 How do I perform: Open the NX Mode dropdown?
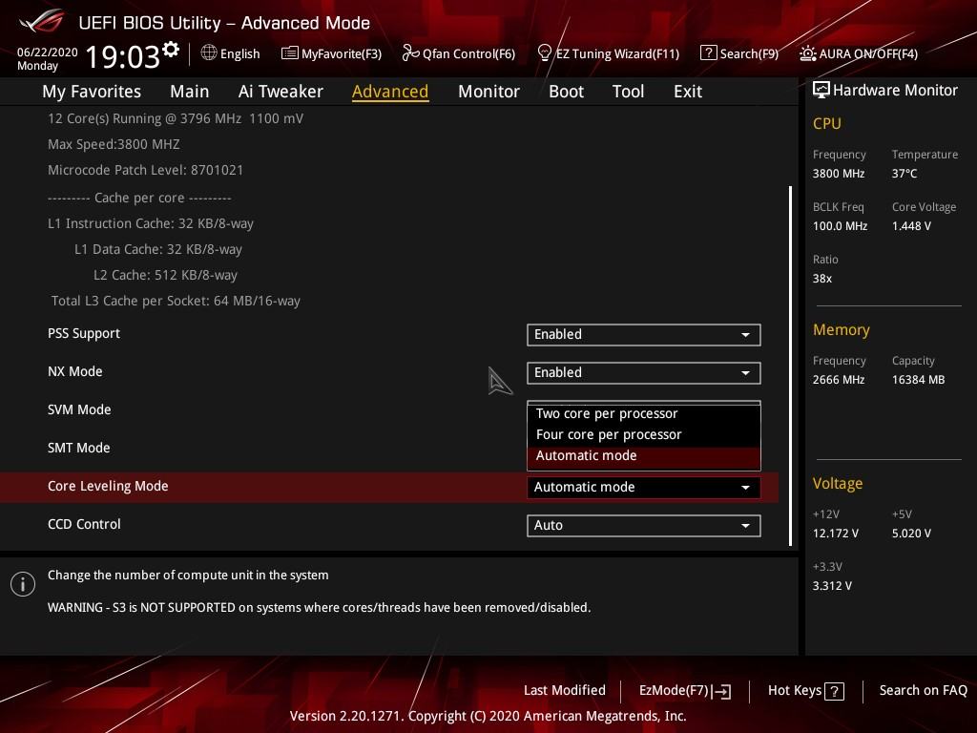644,373
